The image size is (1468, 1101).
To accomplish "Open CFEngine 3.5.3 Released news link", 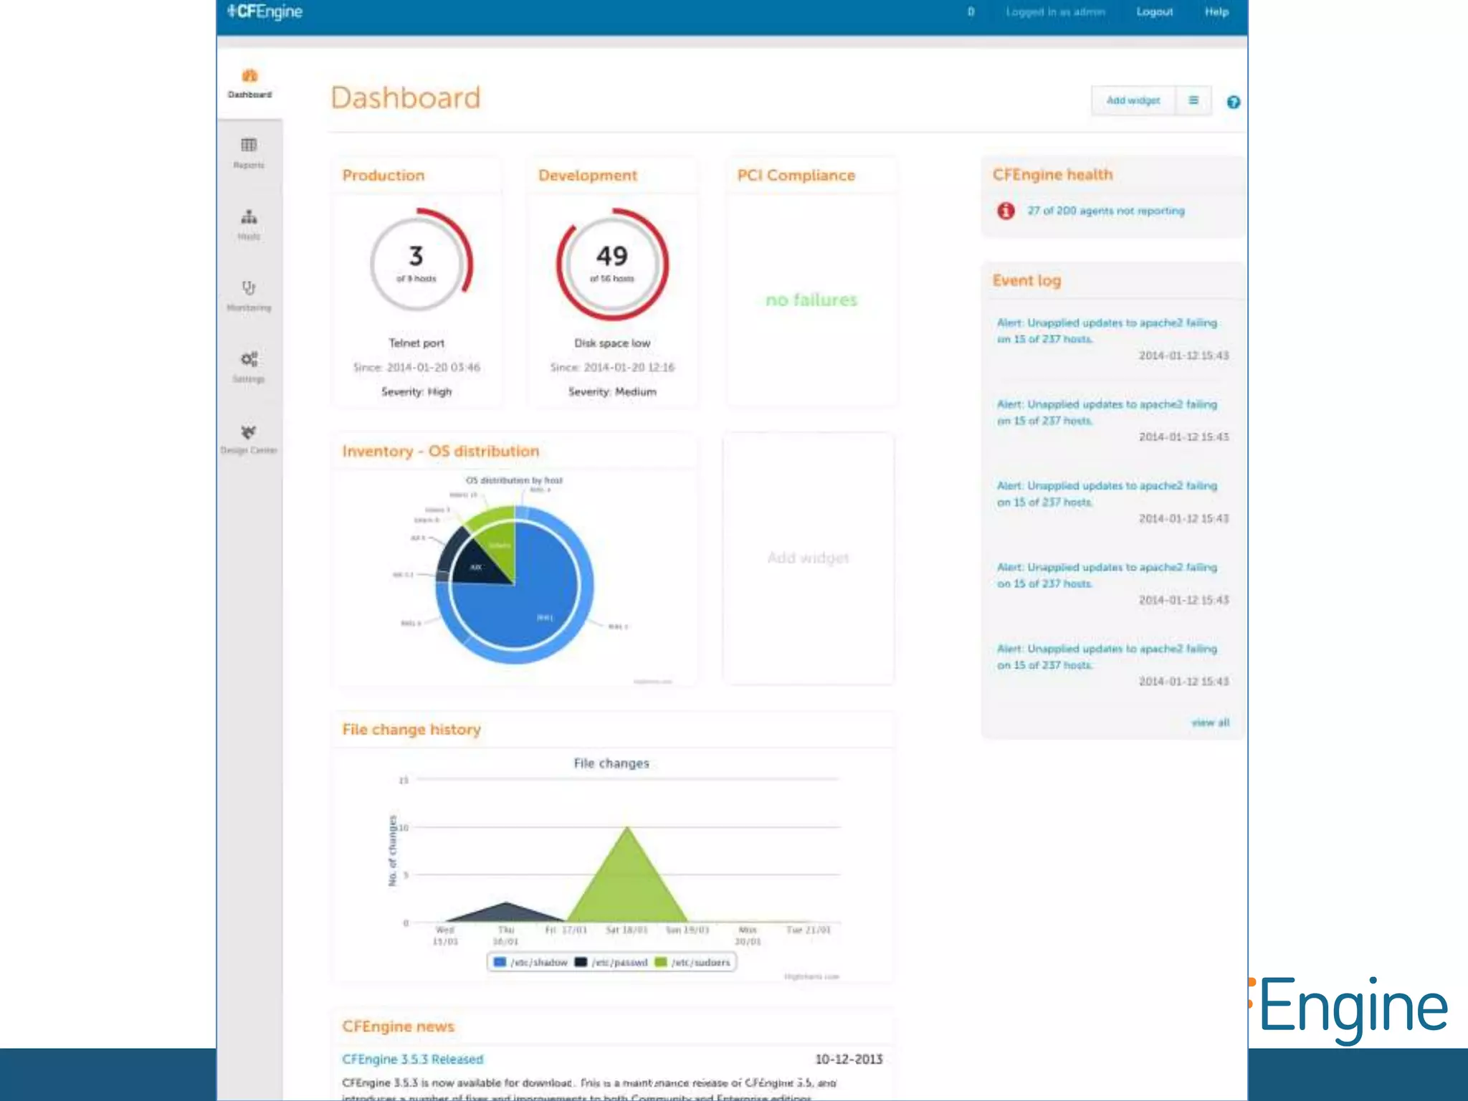I will (413, 1059).
